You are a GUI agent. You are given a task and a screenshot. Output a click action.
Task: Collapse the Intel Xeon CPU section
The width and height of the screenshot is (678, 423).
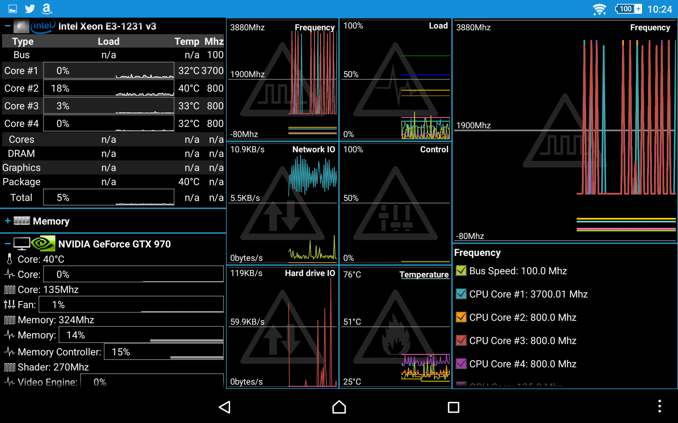[x=7, y=26]
